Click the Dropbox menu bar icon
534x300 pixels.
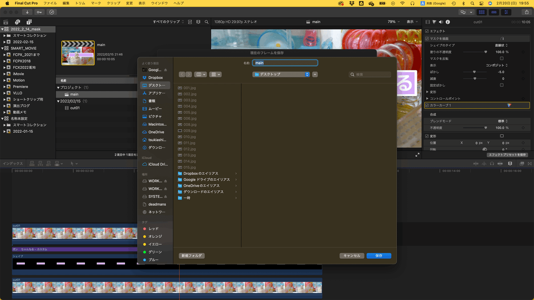coord(352,3)
